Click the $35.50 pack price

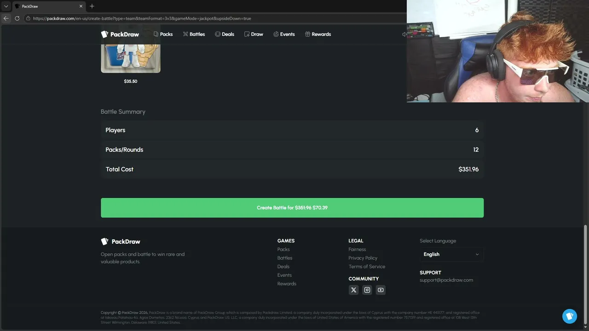[131, 81]
